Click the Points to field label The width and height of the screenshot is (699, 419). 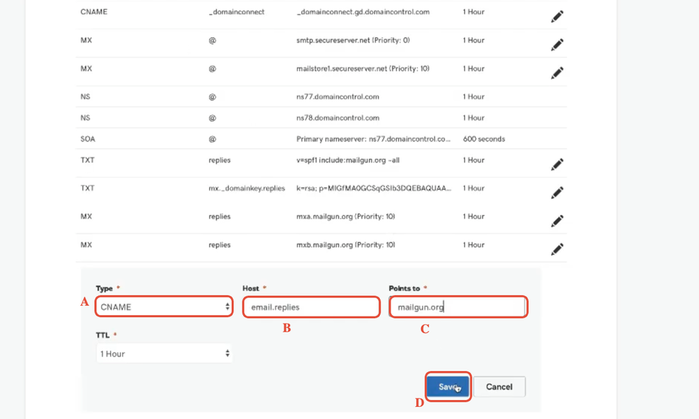[404, 288]
